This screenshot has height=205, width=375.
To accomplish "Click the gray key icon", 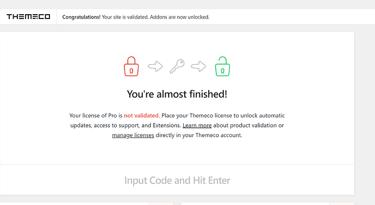I will (177, 66).
